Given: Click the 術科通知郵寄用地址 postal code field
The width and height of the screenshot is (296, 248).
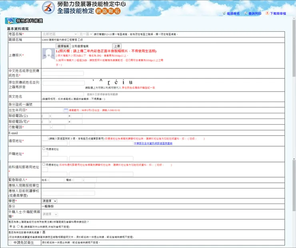Looking at the screenshot, I should (45, 170).
